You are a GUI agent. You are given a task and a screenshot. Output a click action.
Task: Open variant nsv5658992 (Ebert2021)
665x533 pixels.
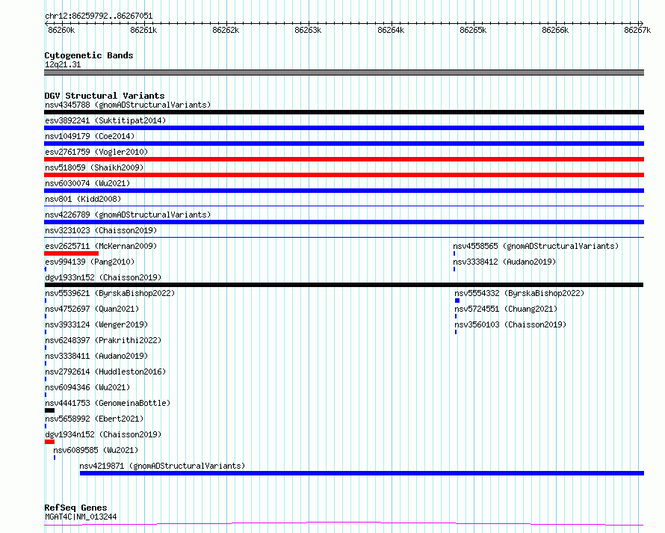94,419
